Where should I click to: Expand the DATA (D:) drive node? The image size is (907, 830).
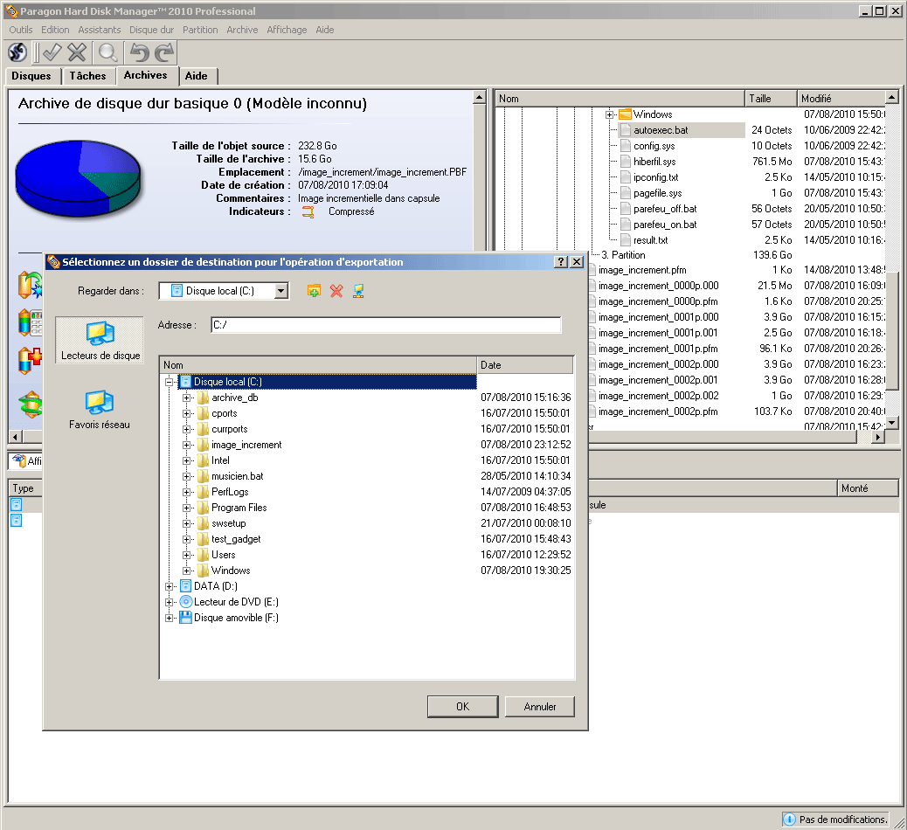pyautogui.click(x=169, y=586)
